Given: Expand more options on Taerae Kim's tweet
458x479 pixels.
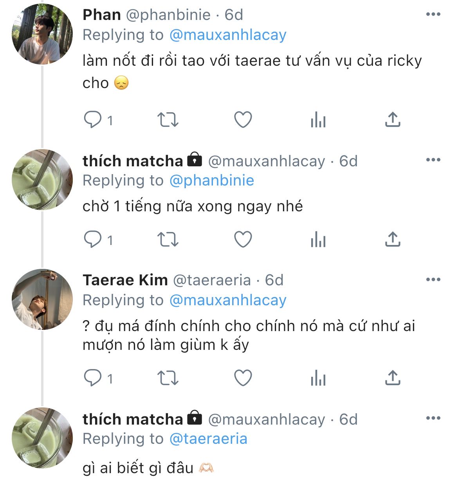Looking at the screenshot, I should pyautogui.click(x=433, y=280).
